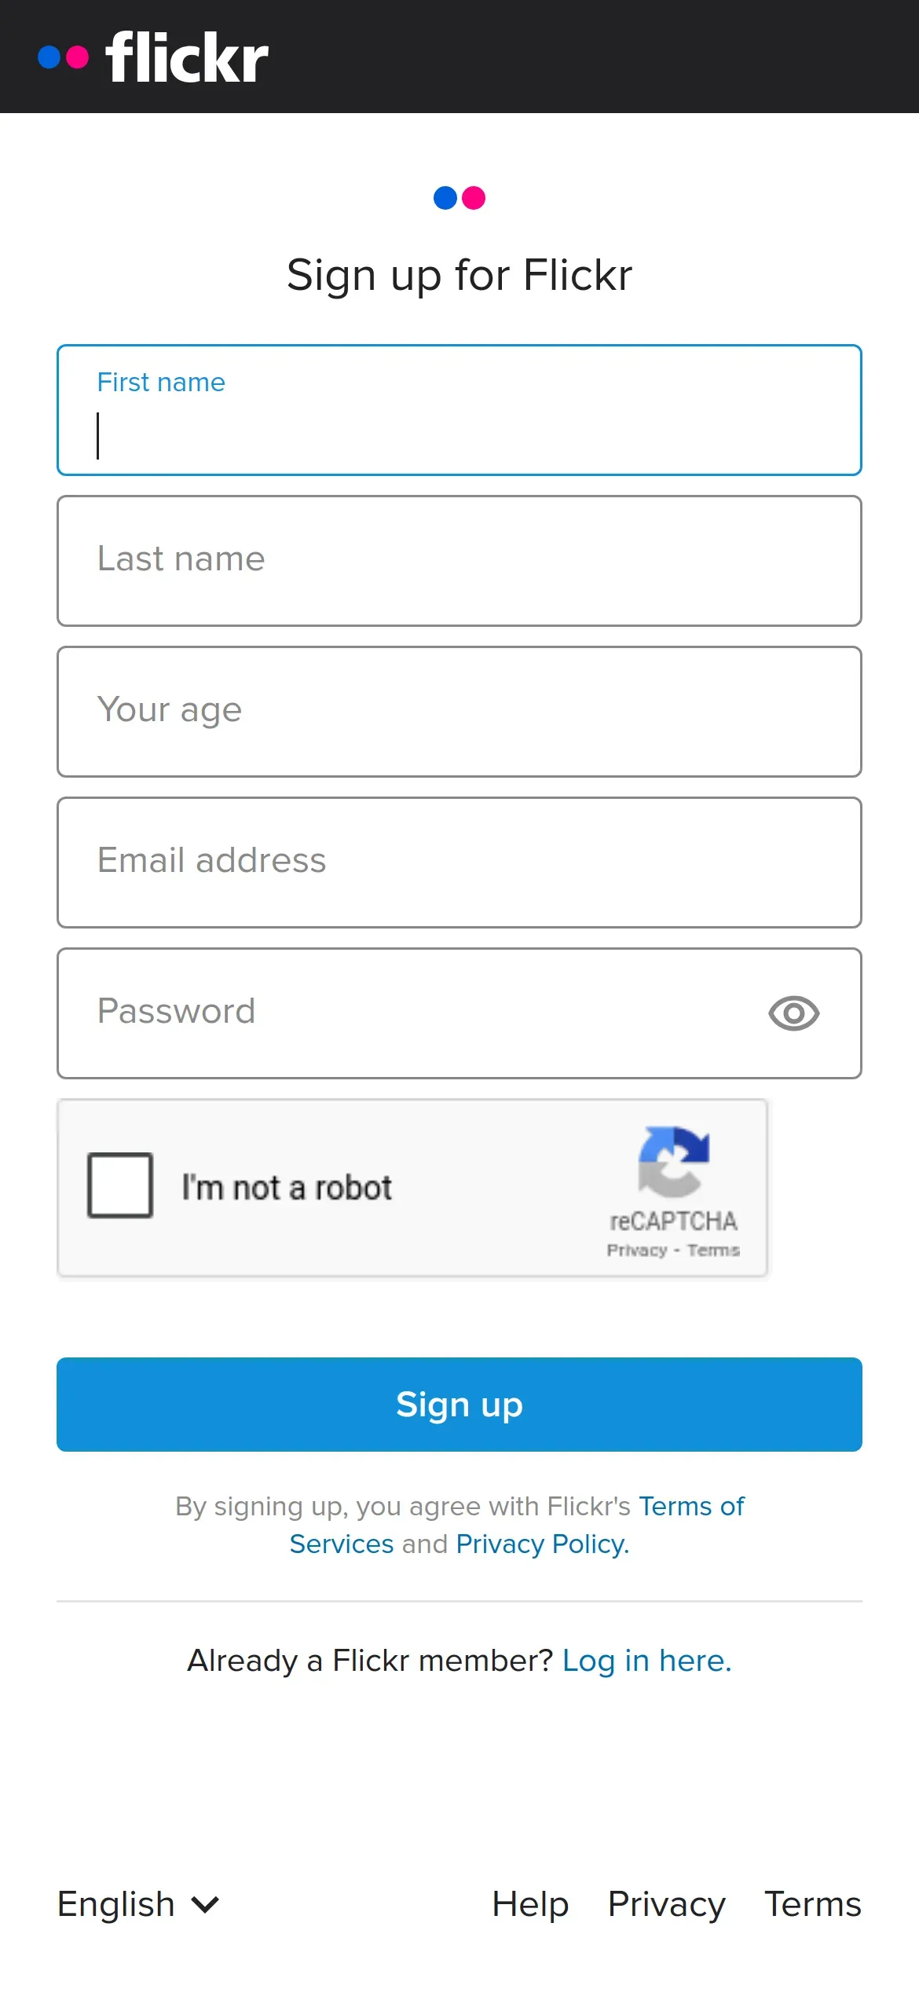
Task: Click the chevron next to English
Action: (206, 1904)
